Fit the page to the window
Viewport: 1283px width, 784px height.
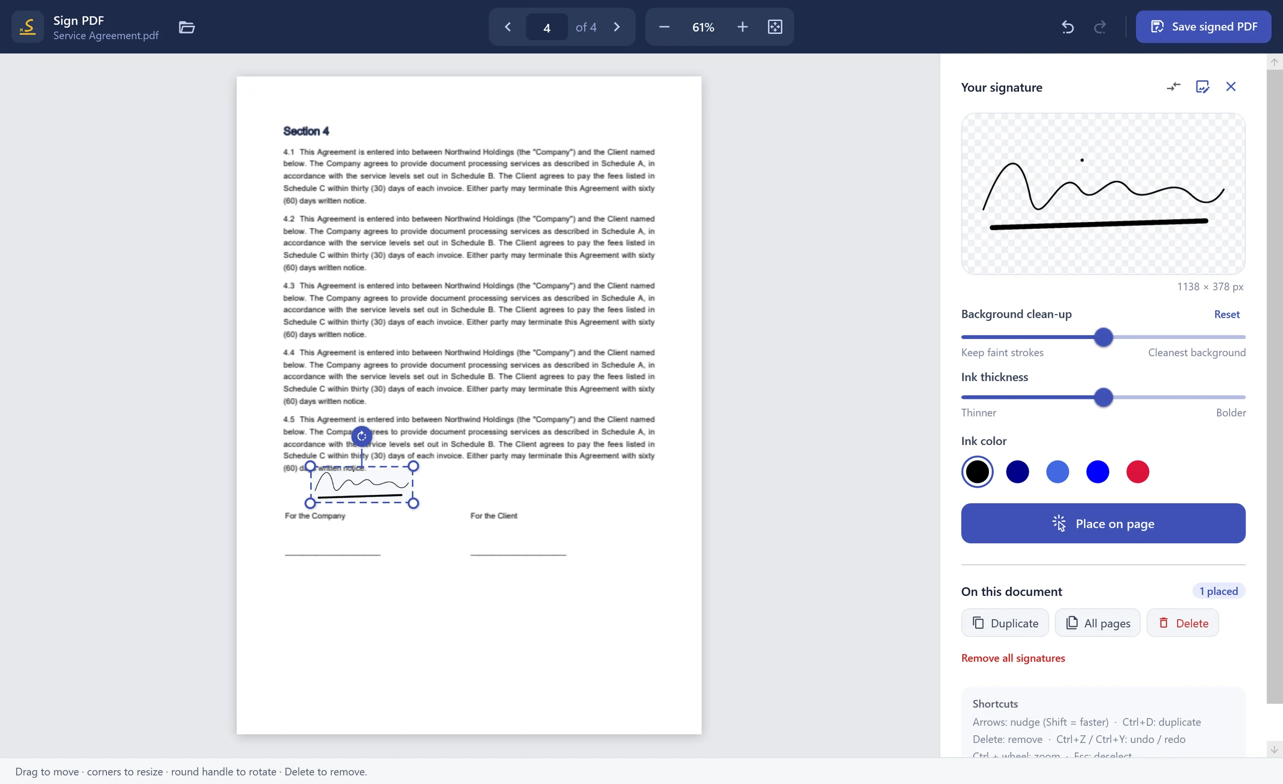click(x=775, y=27)
